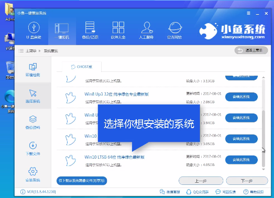This screenshot has height=198, width=274.
Task: Click 主菜单 in the breadcrumb
Action: 31,51
